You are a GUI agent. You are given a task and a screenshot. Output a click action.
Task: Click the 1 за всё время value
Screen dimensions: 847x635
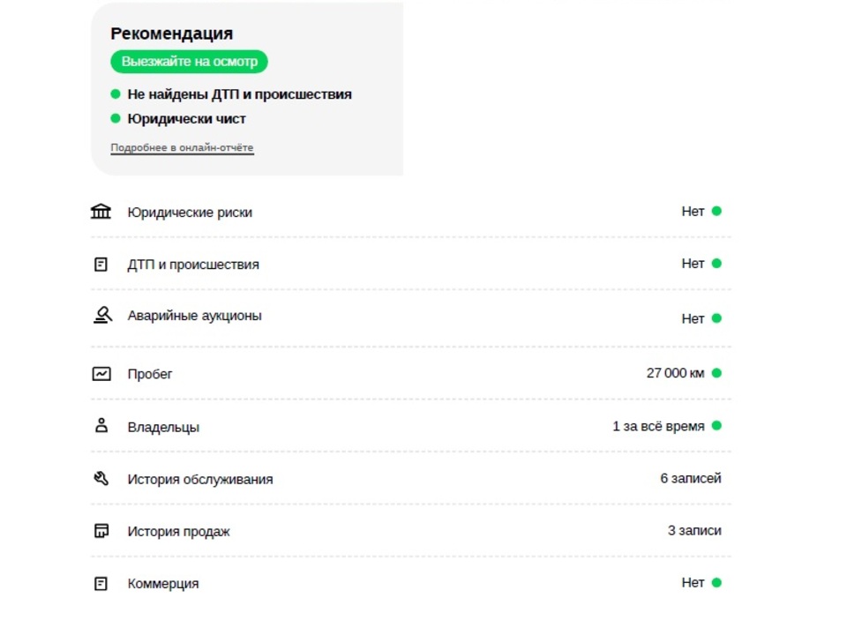pyautogui.click(x=658, y=426)
